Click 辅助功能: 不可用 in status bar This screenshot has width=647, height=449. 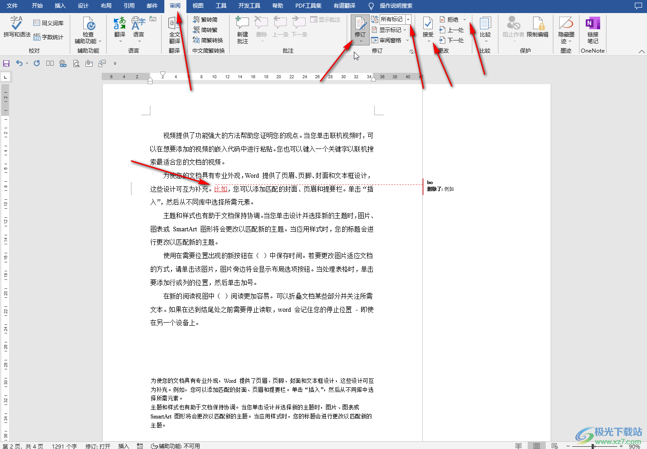pyautogui.click(x=176, y=446)
